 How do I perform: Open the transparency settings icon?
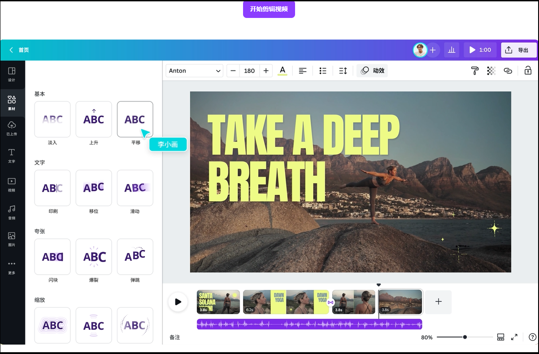point(491,70)
